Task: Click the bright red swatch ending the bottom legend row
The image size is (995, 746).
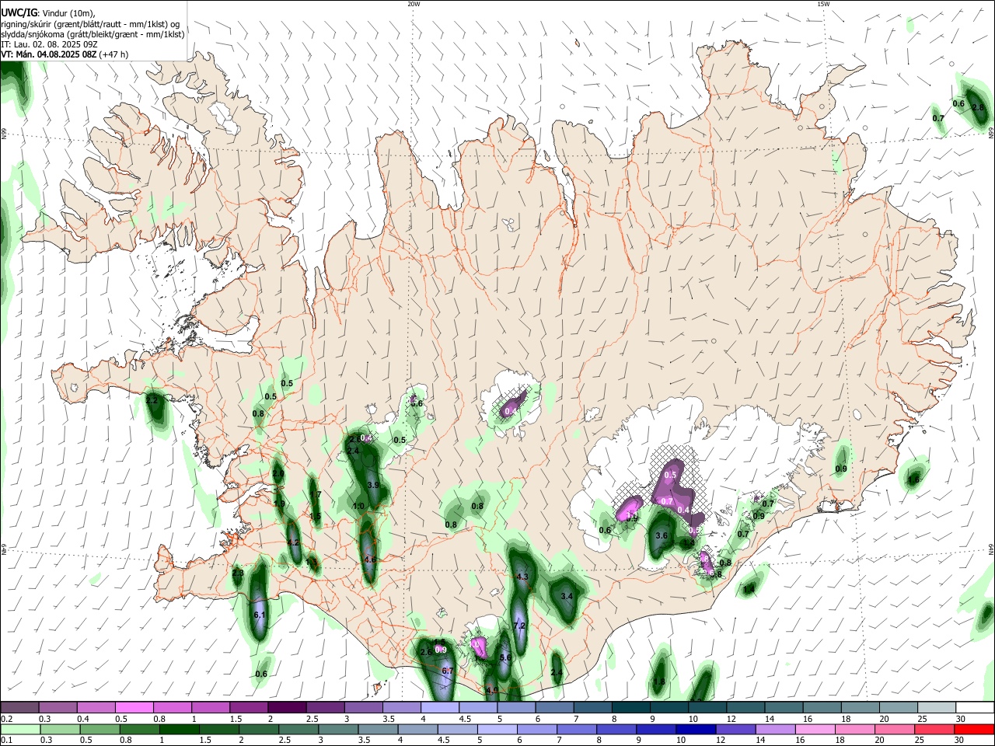Action: pos(974,729)
